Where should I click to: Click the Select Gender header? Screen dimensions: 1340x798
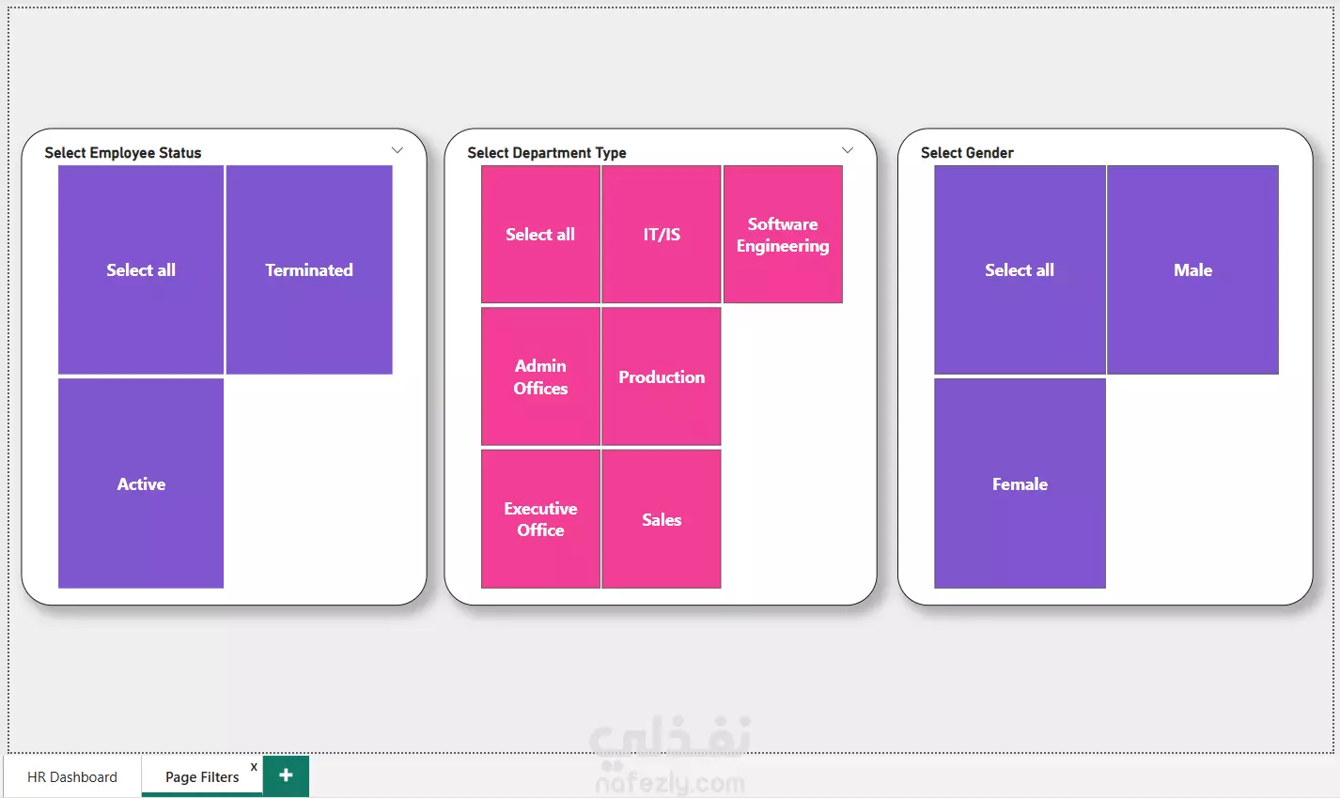(967, 152)
